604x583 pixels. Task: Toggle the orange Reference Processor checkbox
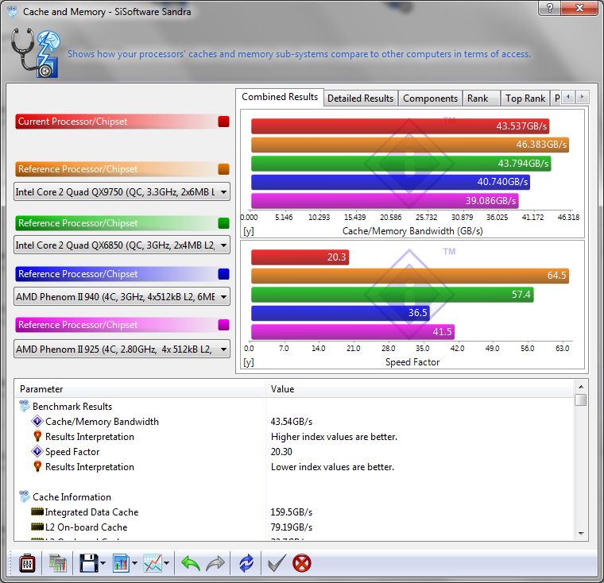pyautogui.click(x=223, y=169)
